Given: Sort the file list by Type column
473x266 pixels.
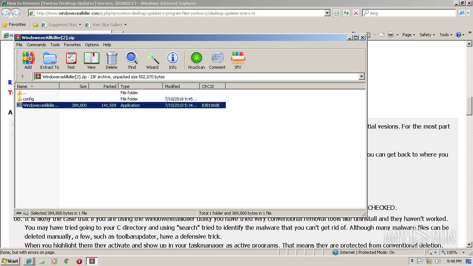Looking at the screenshot, I should 140,86.
